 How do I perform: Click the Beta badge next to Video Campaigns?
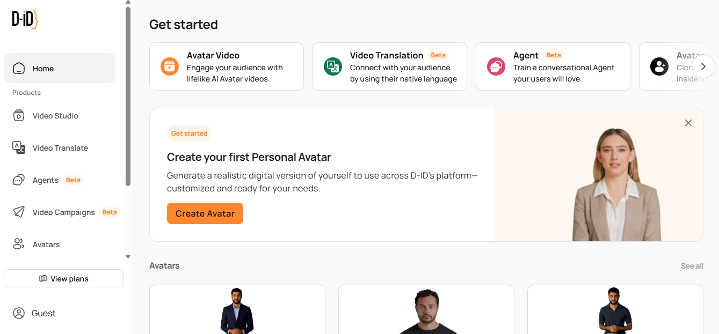(x=110, y=212)
